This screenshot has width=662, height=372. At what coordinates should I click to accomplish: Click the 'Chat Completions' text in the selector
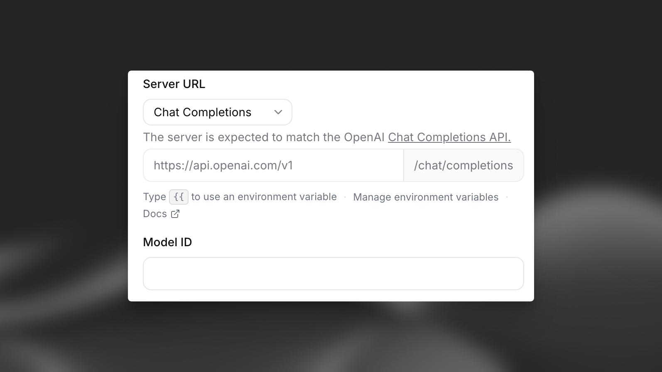coord(202,112)
